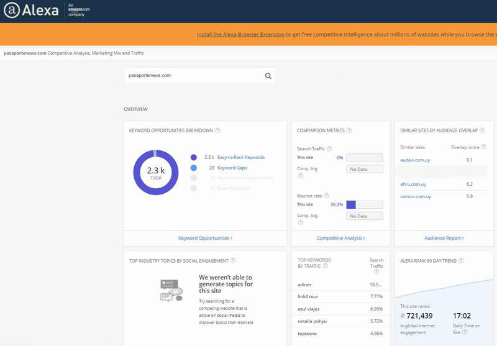The width and height of the screenshot is (497, 346).
Task: Open Easy-to-Rank Keywords link
Action: (x=241, y=158)
